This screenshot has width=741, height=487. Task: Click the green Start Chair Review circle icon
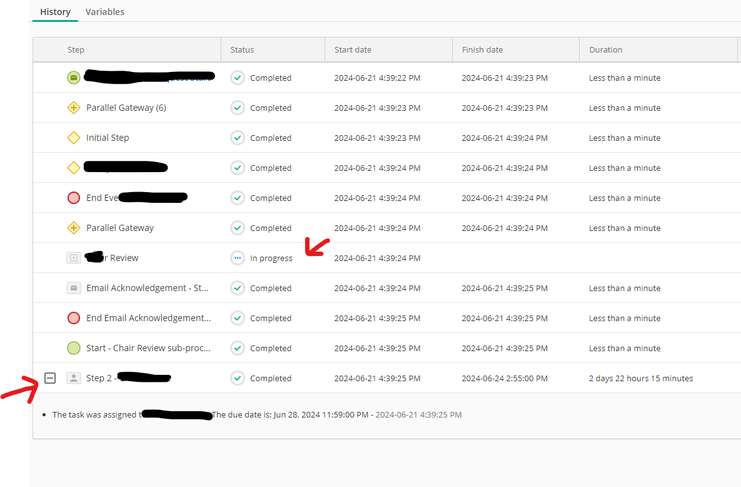tap(74, 348)
